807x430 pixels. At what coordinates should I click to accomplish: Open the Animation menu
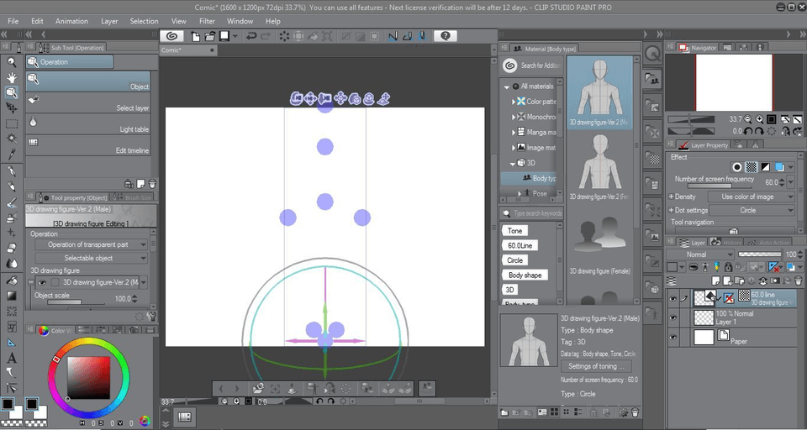click(71, 21)
